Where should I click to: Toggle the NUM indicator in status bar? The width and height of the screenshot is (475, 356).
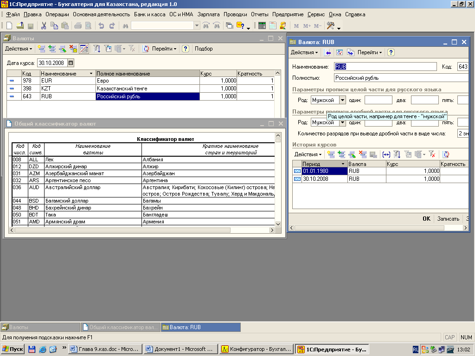click(466, 337)
